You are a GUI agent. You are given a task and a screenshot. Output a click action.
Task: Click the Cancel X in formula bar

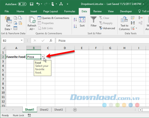pyautogui.click(x=35, y=41)
